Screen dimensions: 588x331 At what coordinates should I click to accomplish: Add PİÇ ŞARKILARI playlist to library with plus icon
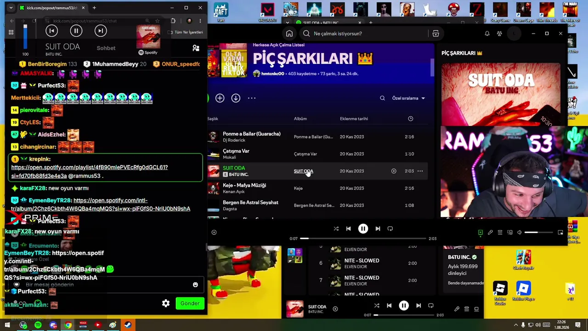pos(220,98)
